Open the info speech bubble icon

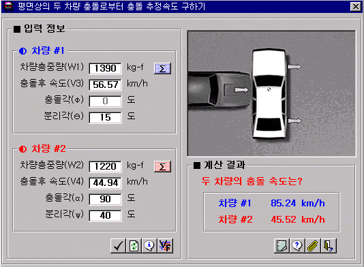(149, 246)
